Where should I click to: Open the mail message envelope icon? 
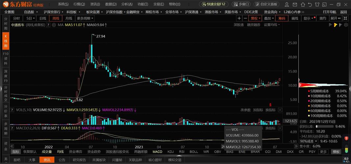[295, 4]
